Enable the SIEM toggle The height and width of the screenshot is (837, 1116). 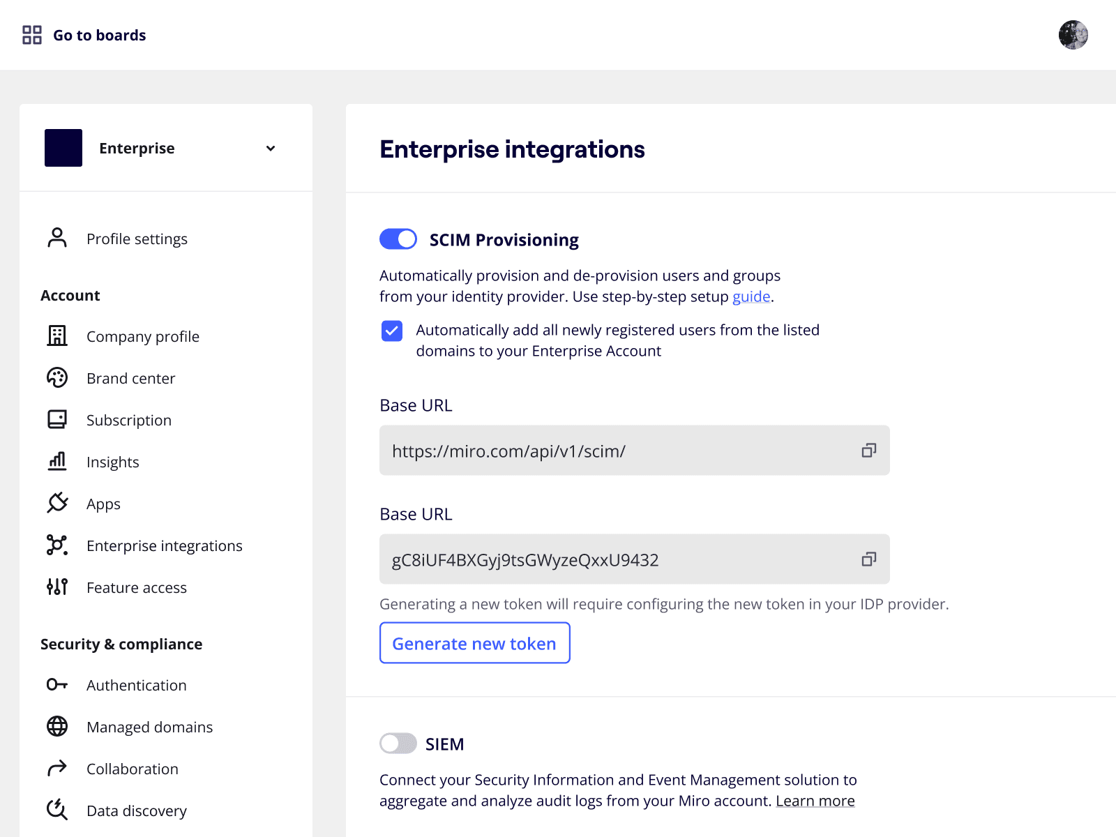(x=398, y=744)
